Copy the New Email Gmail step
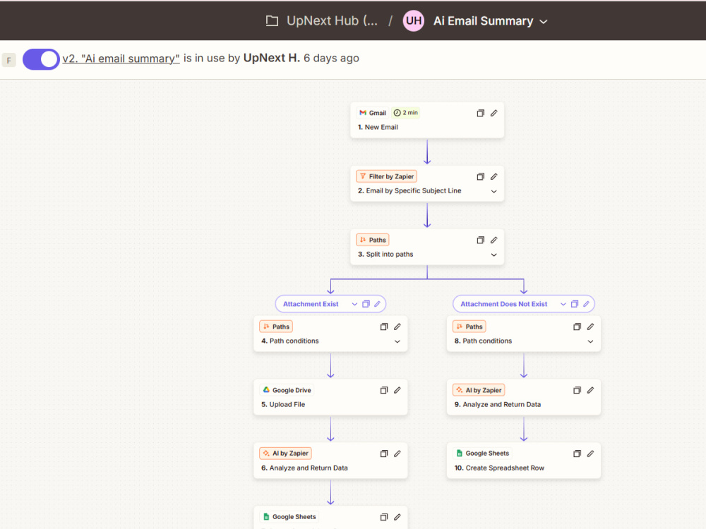 (480, 113)
